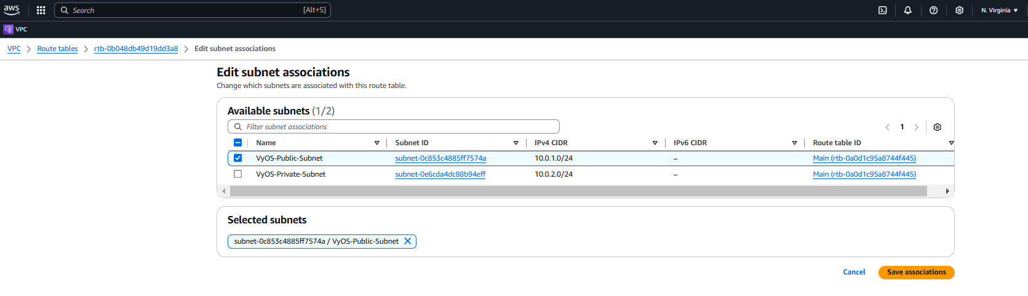The image size is (1028, 296).
Task: Sort by the IPv4 CIDR column arrow
Action: [x=655, y=143]
